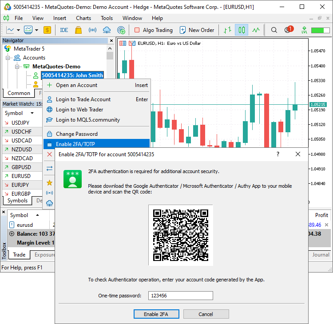Open the notifications icon with red badge
Image resolution: width=333 pixels, height=324 pixels.
(289, 30)
